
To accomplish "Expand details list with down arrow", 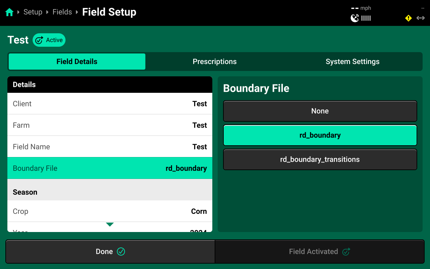I will pos(110,224).
